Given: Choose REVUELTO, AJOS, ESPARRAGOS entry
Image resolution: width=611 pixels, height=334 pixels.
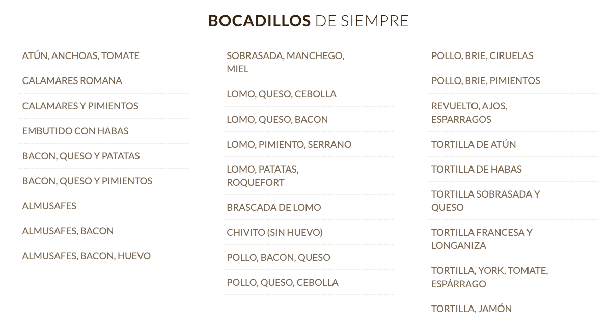Looking at the screenshot, I should (469, 113).
